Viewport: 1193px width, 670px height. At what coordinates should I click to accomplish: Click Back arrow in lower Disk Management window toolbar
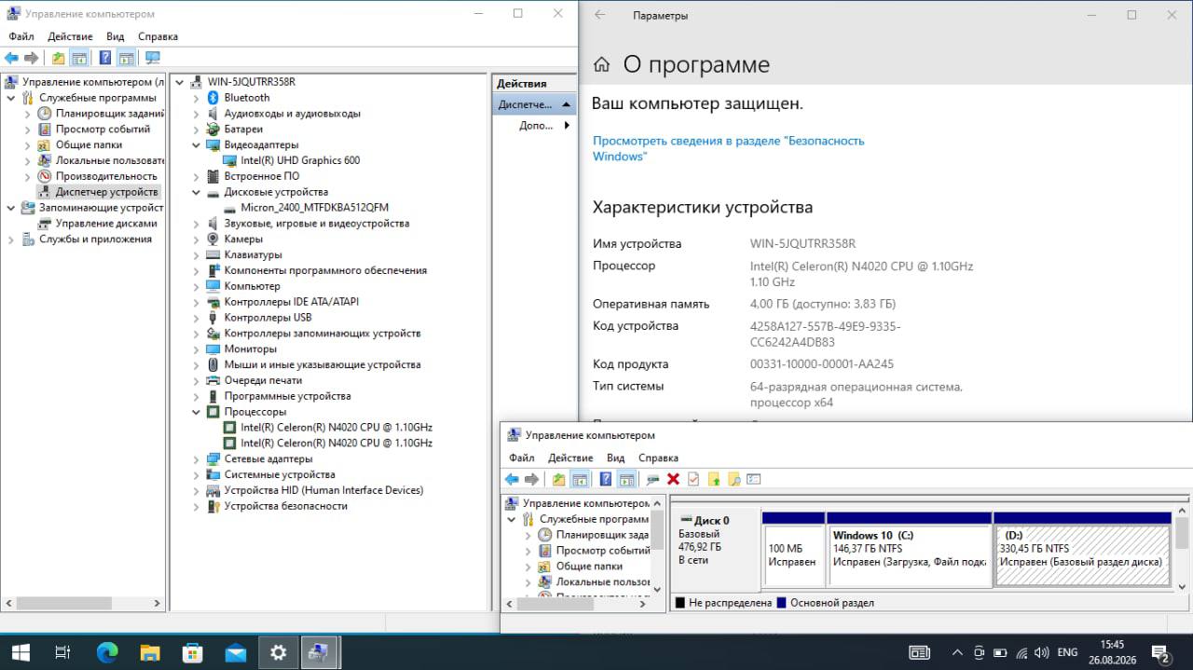point(512,479)
